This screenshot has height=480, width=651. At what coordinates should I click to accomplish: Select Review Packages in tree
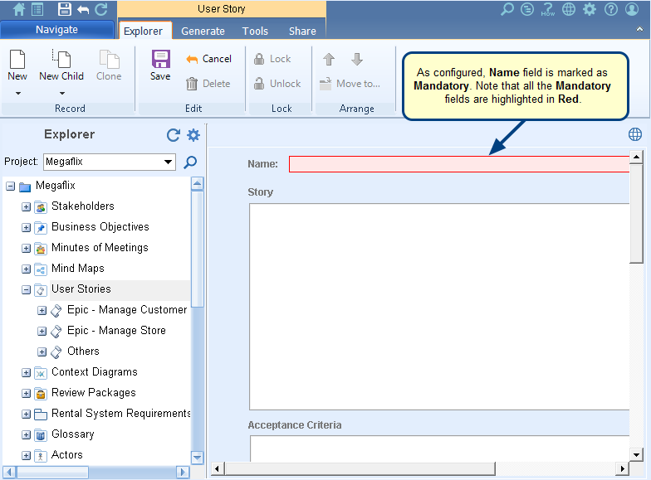tap(93, 393)
